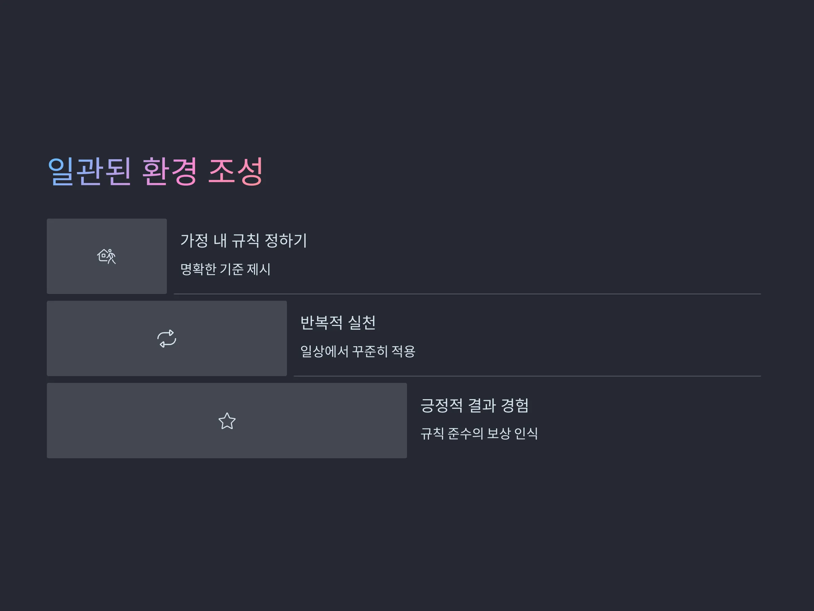Click the word 조성 in the title
Viewport: 814px width, 611px height.
[235, 171]
